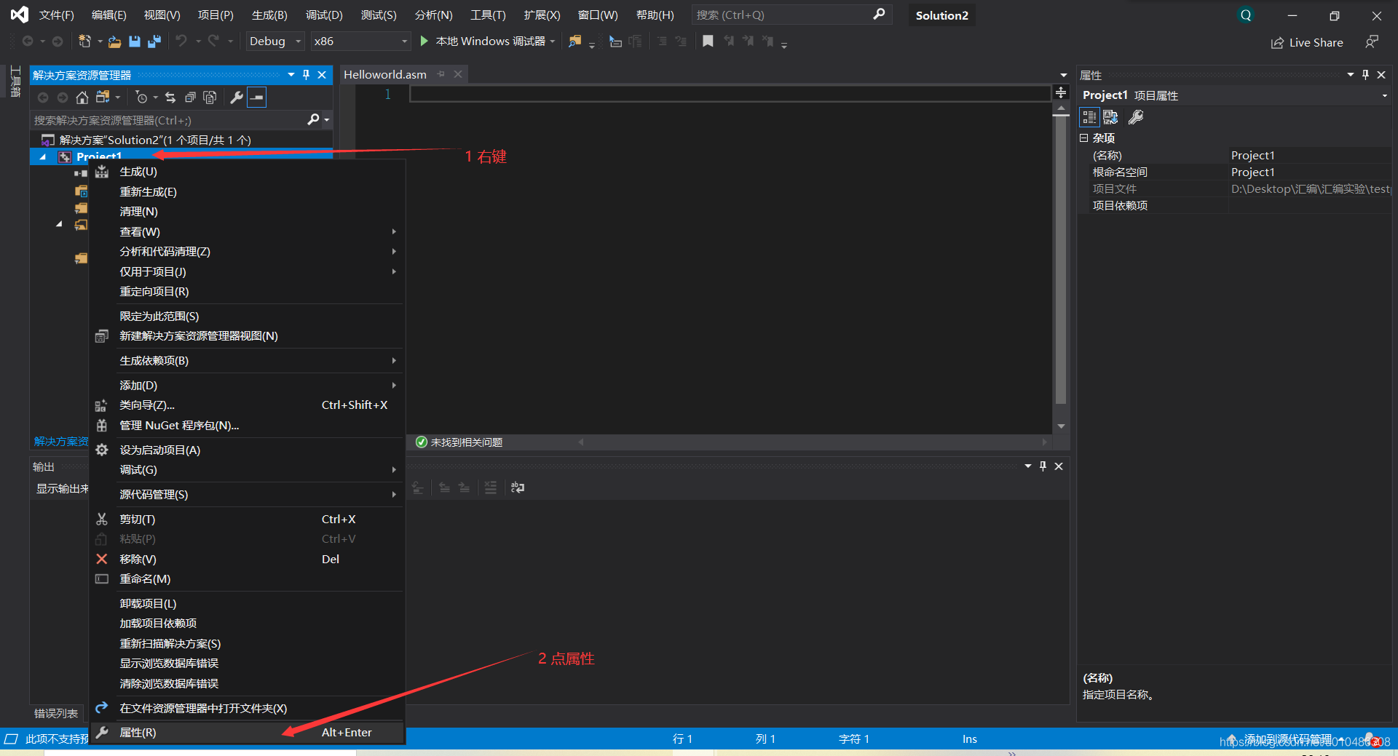Screen dimensions: 1398x756
Task: Open the x86 platform dropdown
Action: [360, 41]
